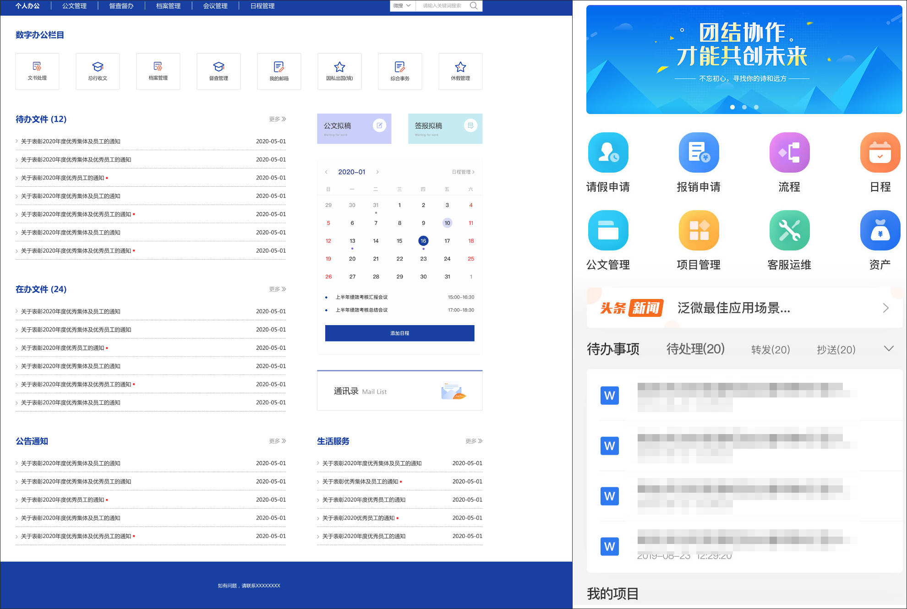This screenshot has height=609, width=907.
Task: Click 更多 next to 公告通知
Action: tap(278, 441)
